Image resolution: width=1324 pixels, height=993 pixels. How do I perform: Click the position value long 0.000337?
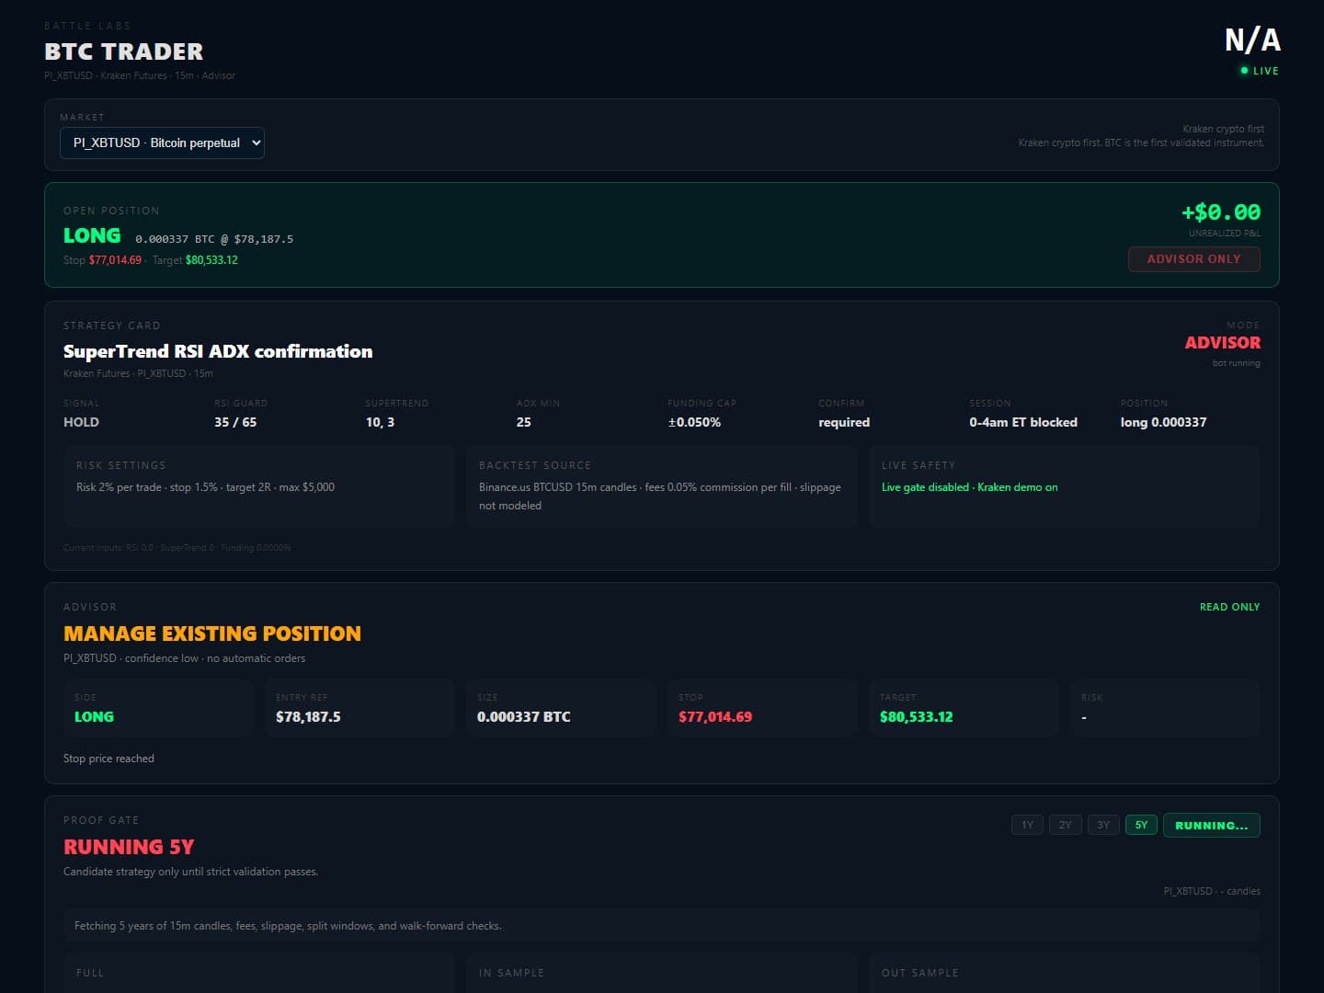(x=1163, y=422)
